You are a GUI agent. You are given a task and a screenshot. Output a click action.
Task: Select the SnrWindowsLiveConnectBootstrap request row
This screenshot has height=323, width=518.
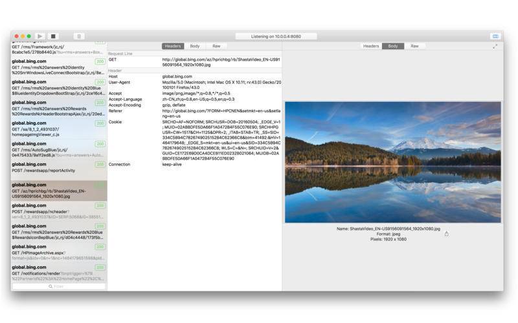[59, 67]
